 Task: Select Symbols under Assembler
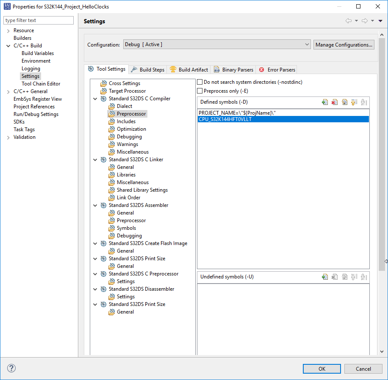127,228
